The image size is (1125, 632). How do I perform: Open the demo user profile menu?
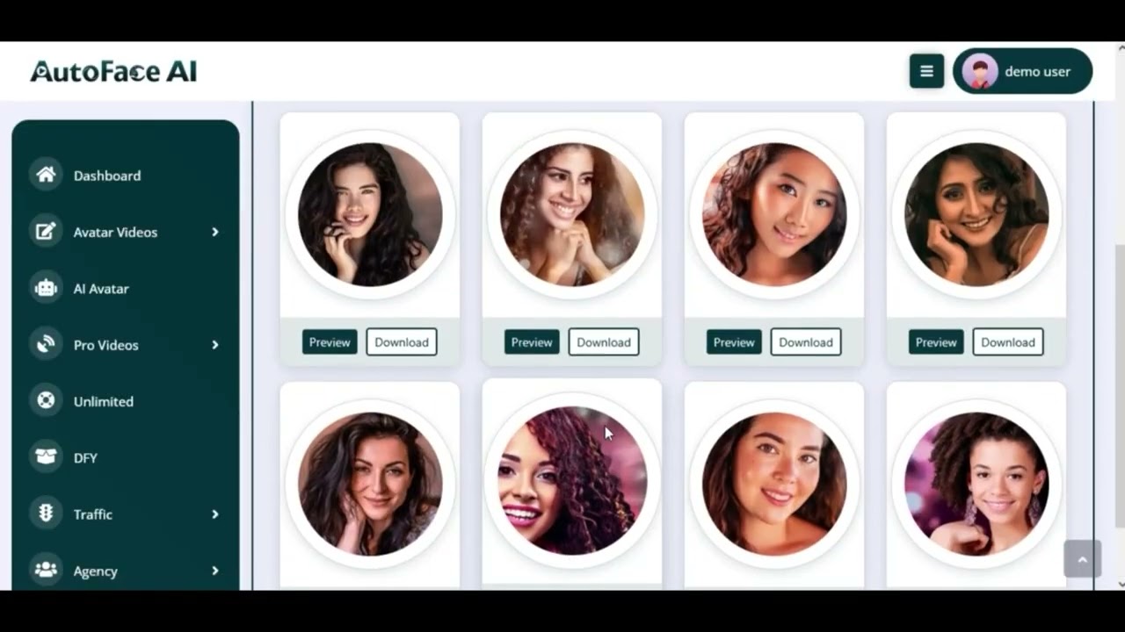[1022, 71]
